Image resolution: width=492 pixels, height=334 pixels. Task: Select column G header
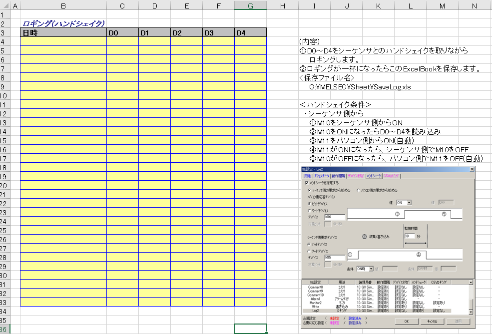(250, 5)
